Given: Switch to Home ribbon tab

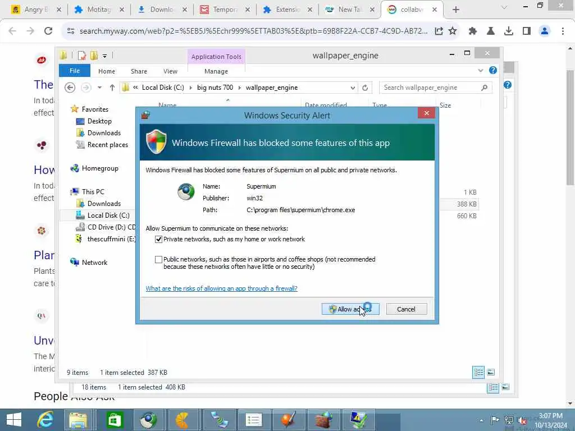Looking at the screenshot, I should [x=106, y=71].
